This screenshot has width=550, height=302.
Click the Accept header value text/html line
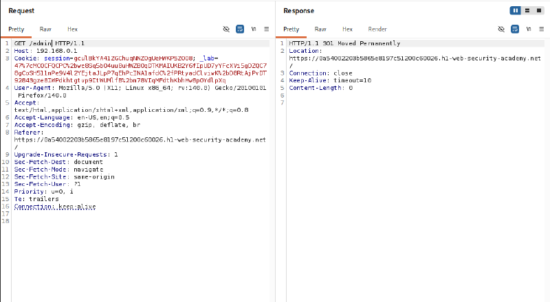coord(131,110)
